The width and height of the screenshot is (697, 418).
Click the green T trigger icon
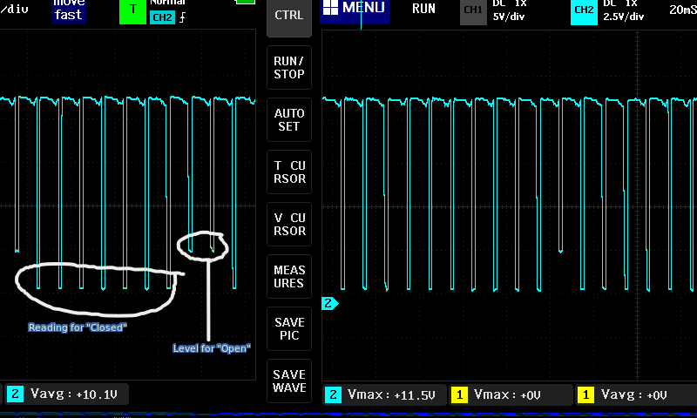click(x=133, y=11)
